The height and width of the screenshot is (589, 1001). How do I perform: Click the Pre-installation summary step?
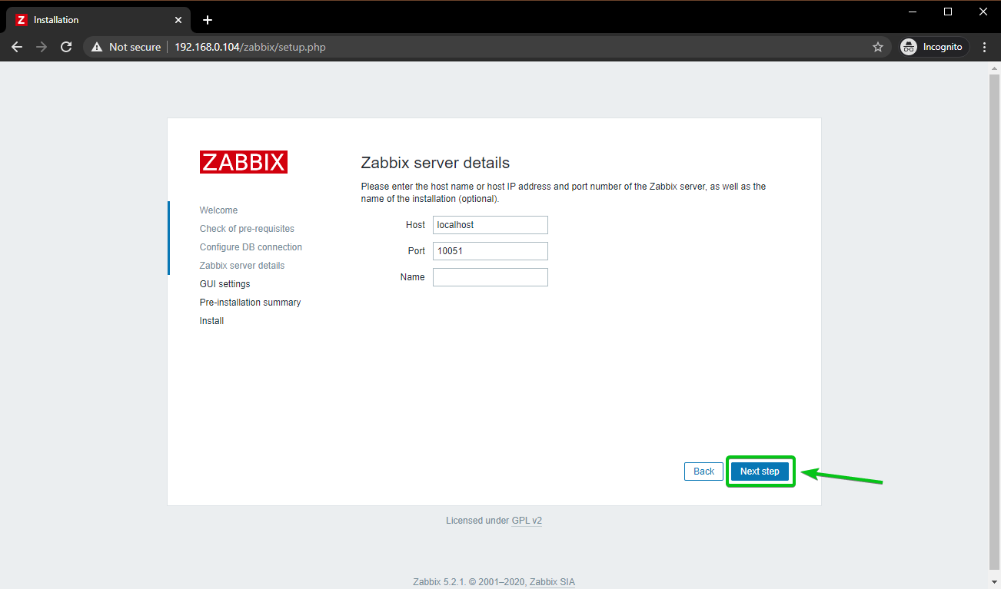click(250, 303)
